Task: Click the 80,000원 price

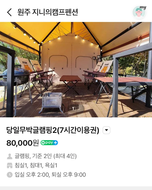Action: (x=23, y=143)
